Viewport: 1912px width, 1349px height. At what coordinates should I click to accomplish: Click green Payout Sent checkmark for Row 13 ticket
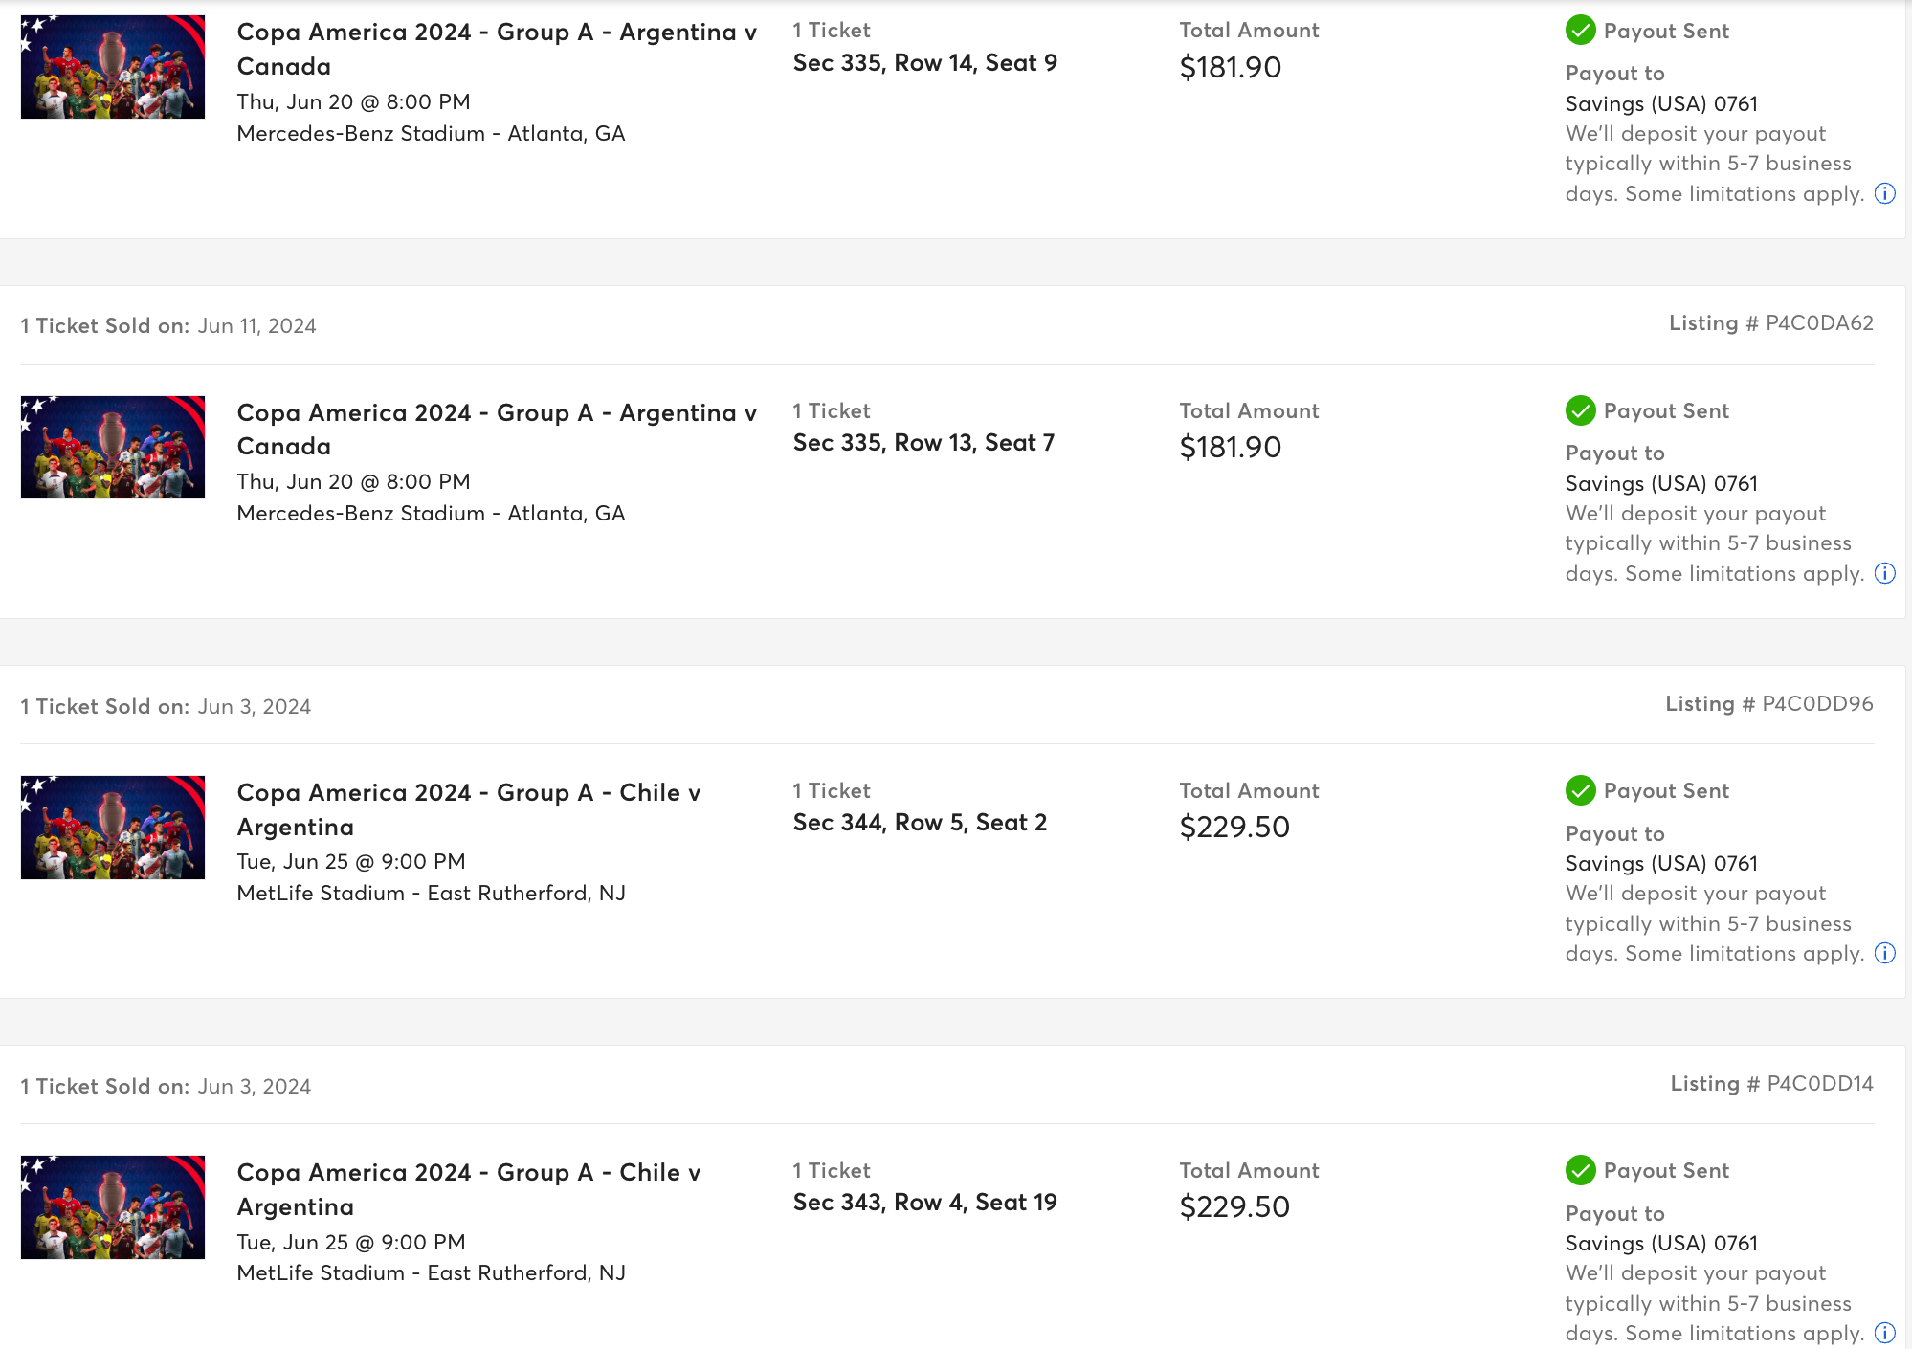[x=1580, y=410]
